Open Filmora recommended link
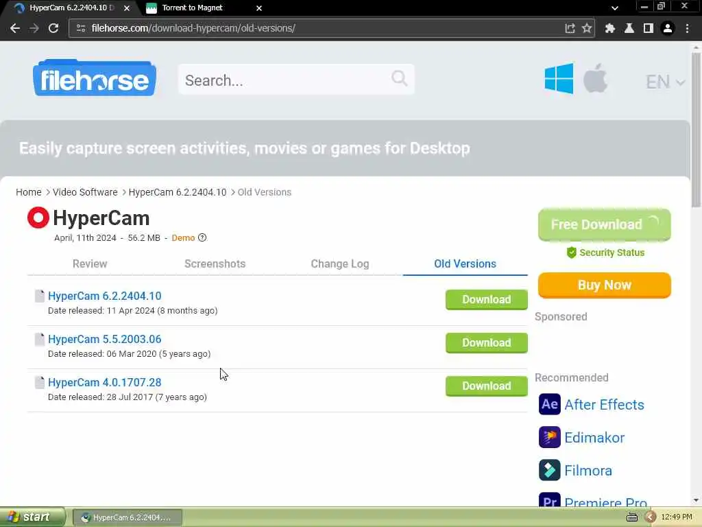The image size is (702, 527). pyautogui.click(x=588, y=471)
